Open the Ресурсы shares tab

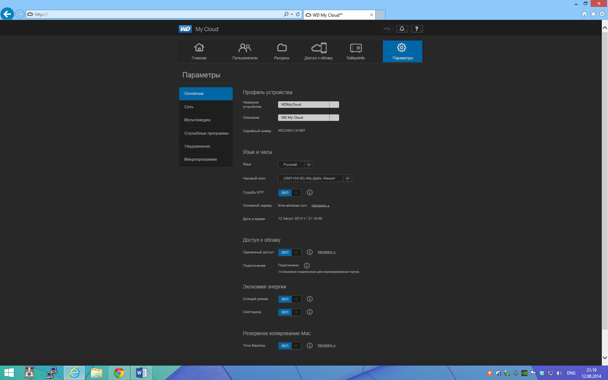(282, 51)
